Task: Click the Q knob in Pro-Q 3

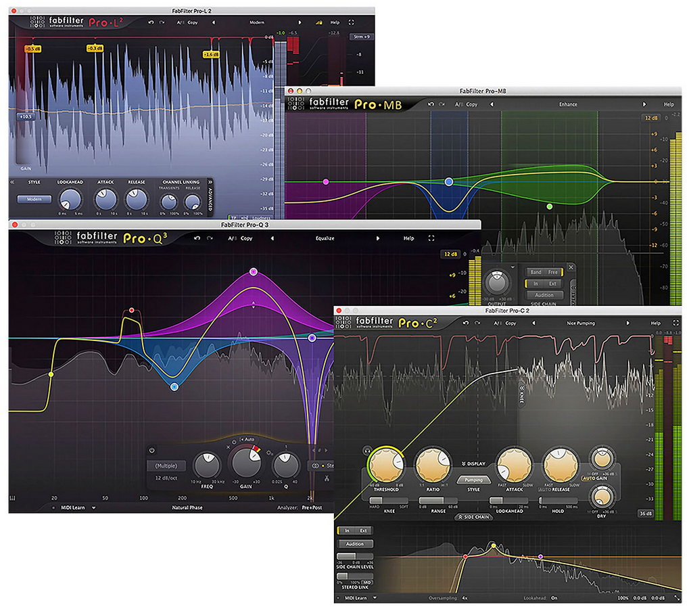Action: click(x=285, y=466)
